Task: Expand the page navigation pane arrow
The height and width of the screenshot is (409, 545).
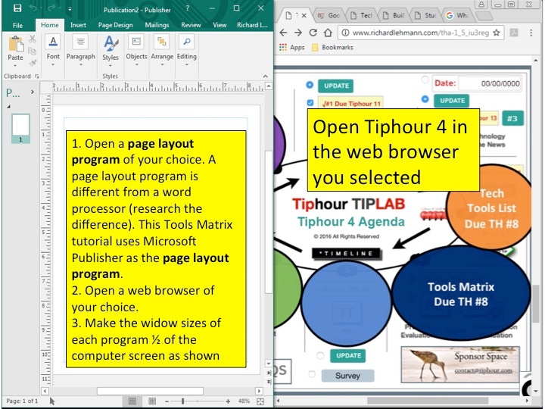Action: coord(33,92)
